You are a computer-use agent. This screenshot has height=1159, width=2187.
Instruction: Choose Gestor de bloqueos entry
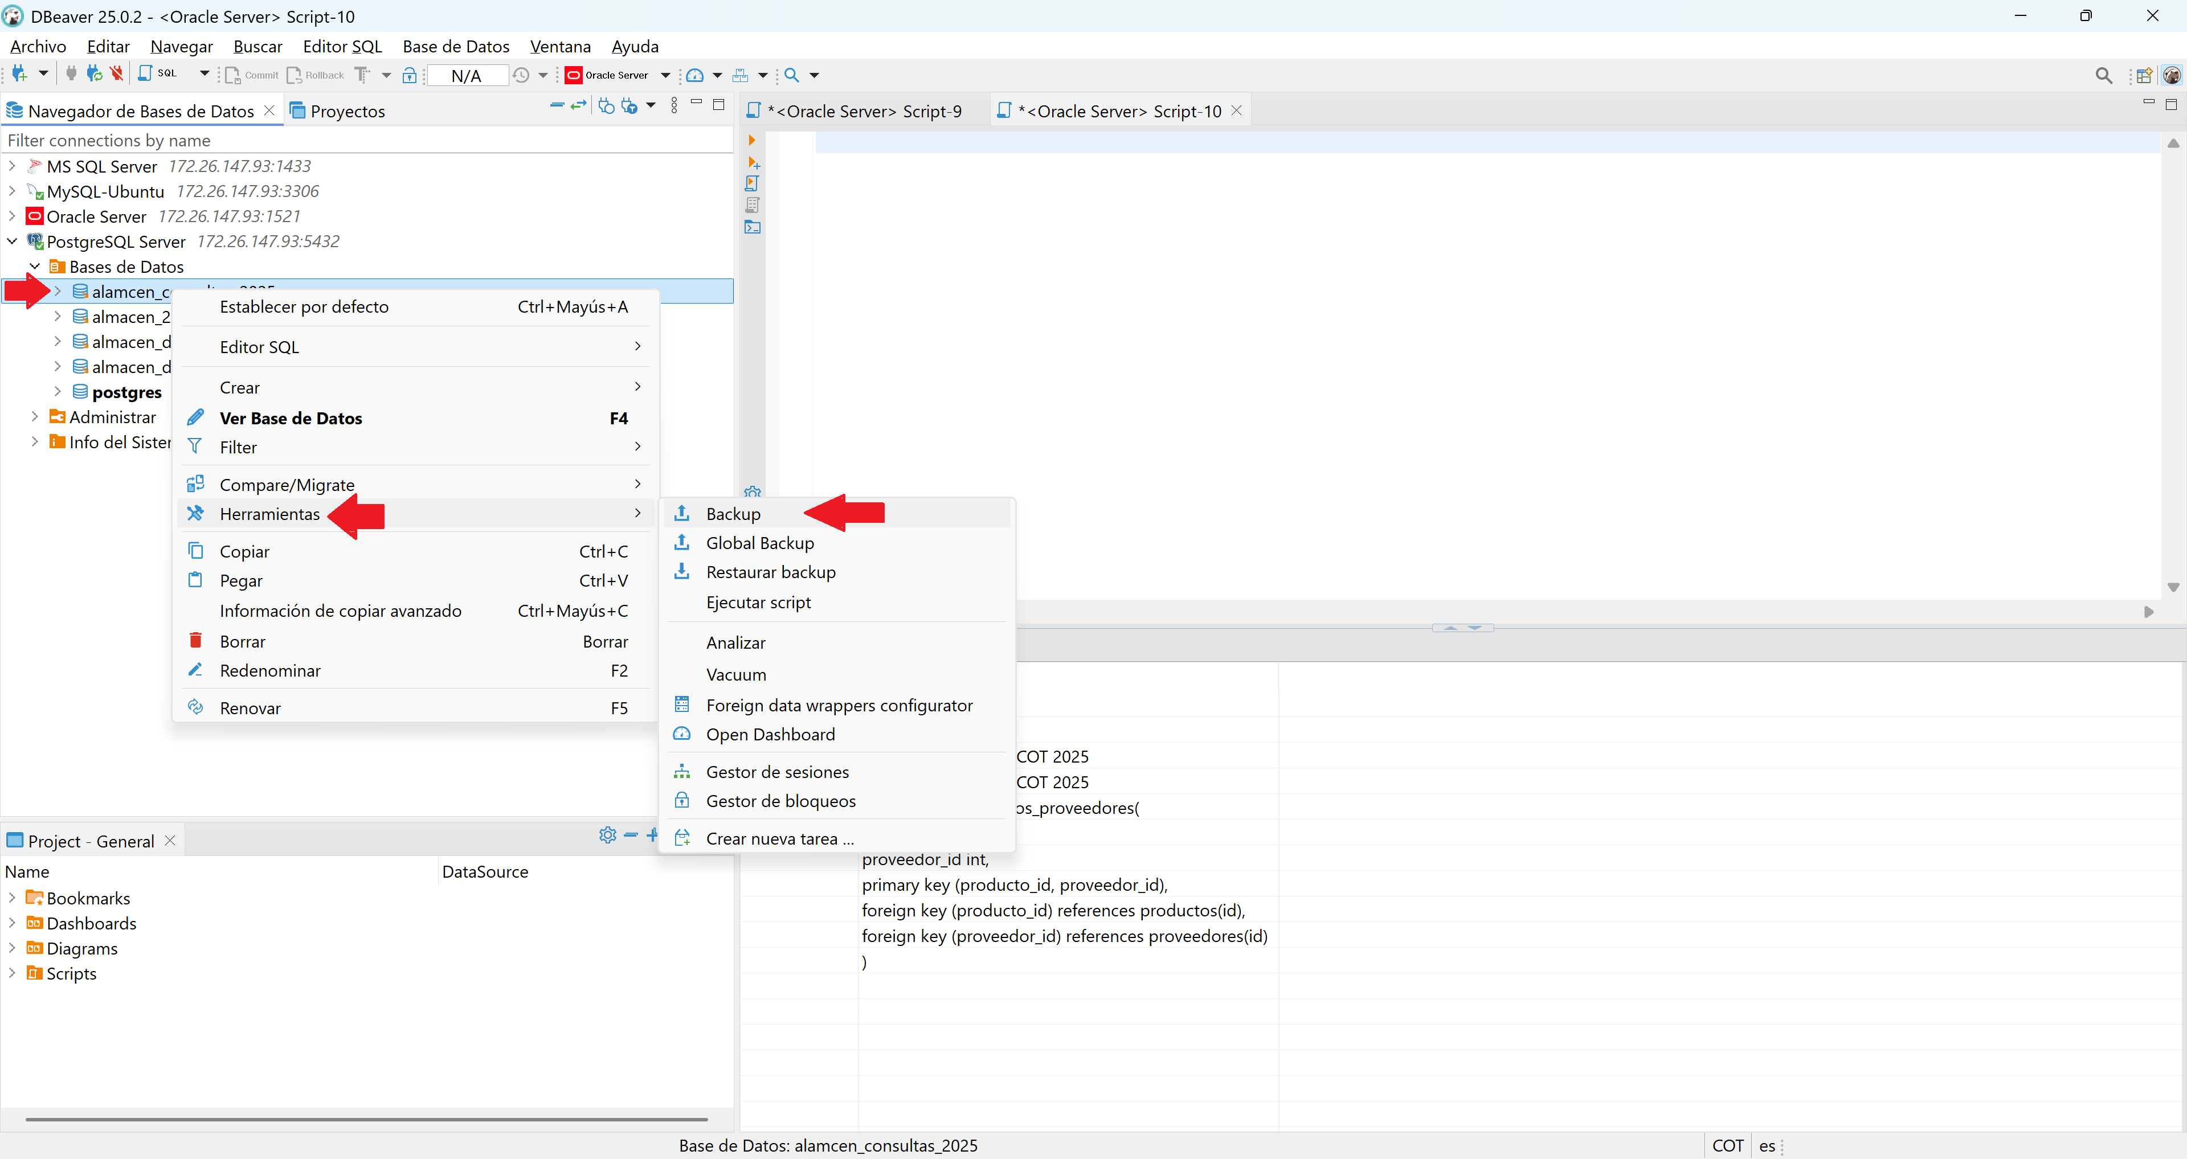click(x=837, y=801)
